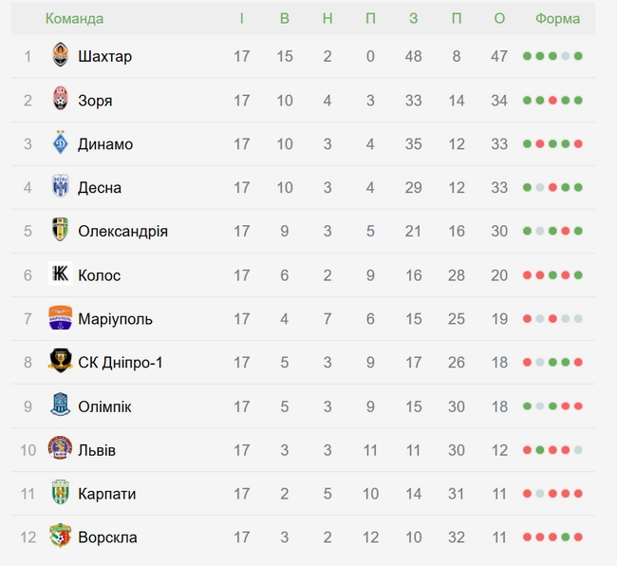
Task: Open the Ворскла club logo
Action: 61,537
